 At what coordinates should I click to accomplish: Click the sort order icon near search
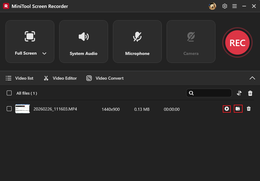tap(239, 93)
